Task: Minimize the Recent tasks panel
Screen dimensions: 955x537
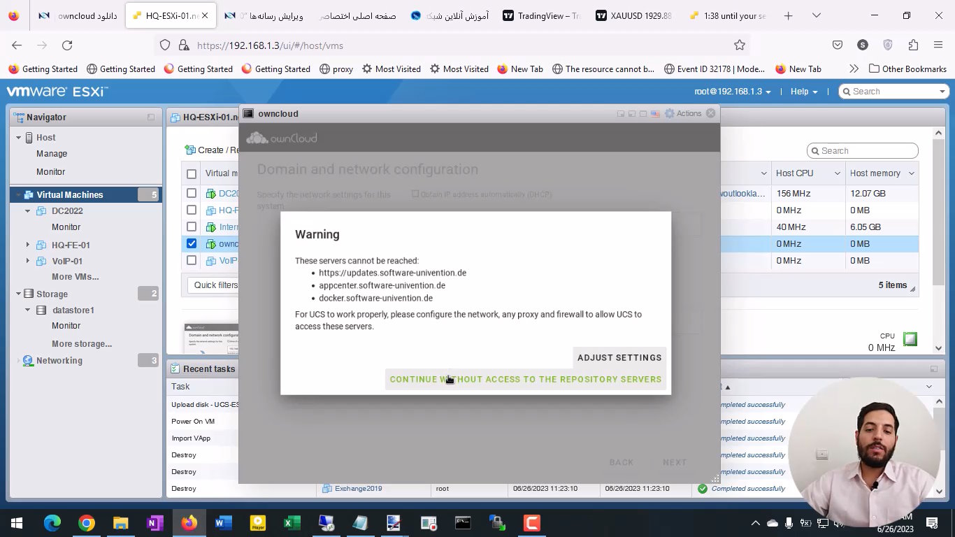Action: (933, 368)
